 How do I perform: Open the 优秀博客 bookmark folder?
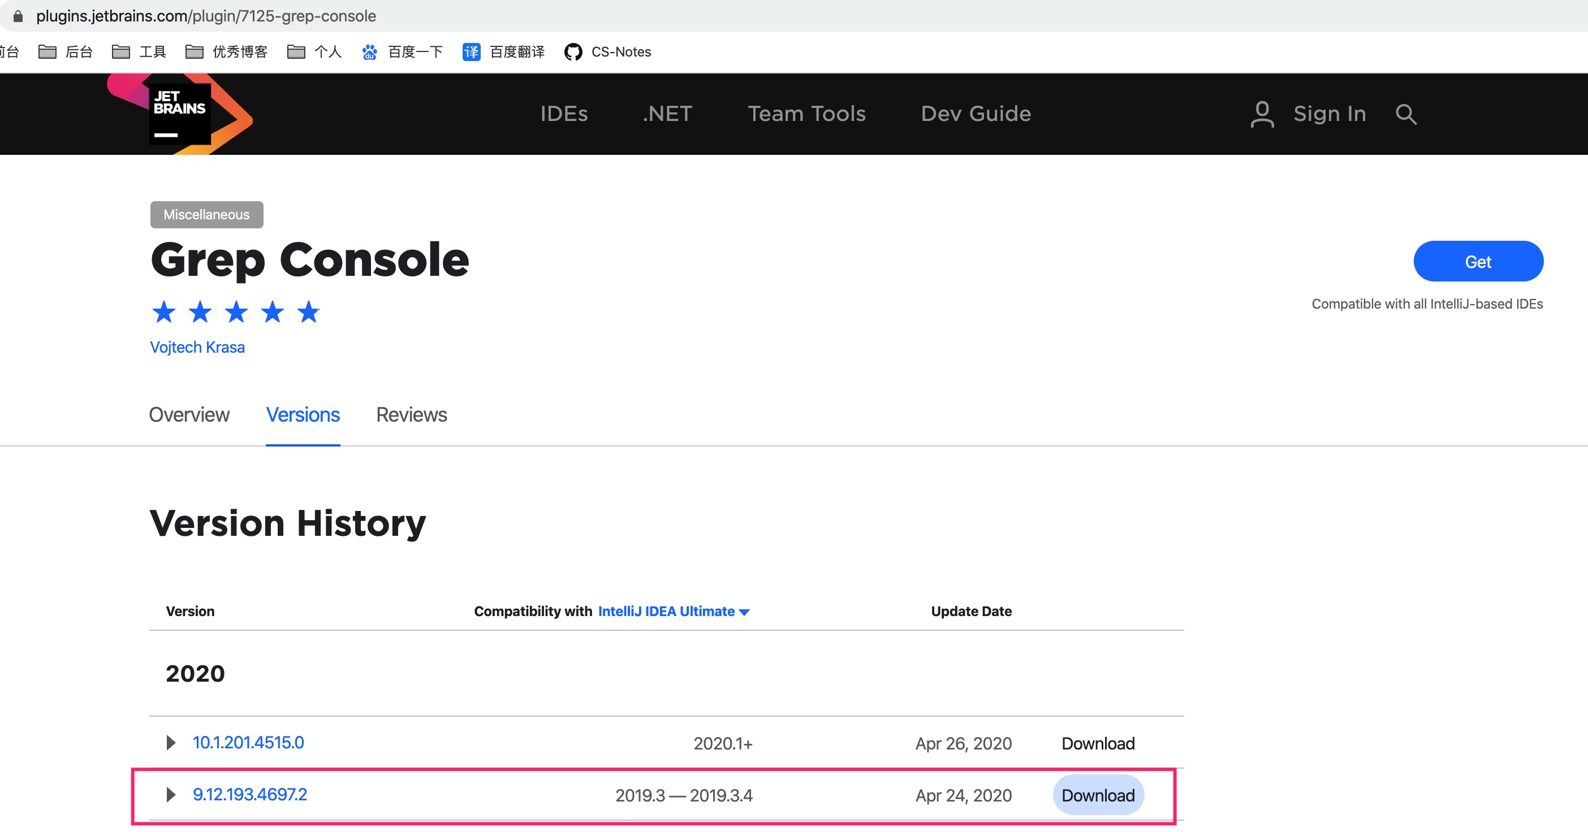tap(227, 52)
